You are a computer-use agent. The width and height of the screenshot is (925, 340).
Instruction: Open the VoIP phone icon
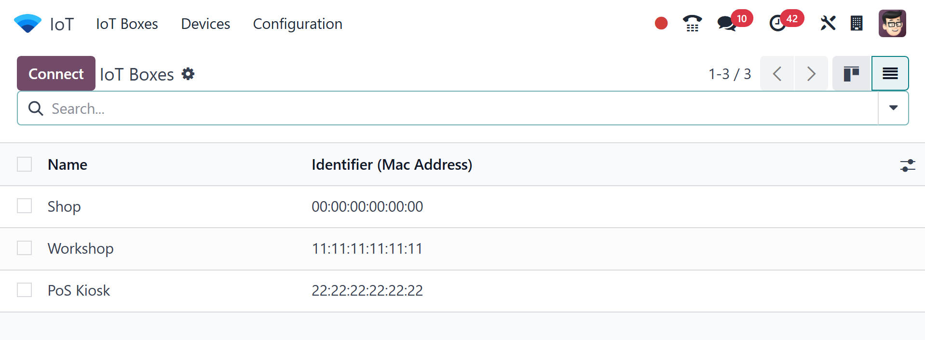[692, 23]
